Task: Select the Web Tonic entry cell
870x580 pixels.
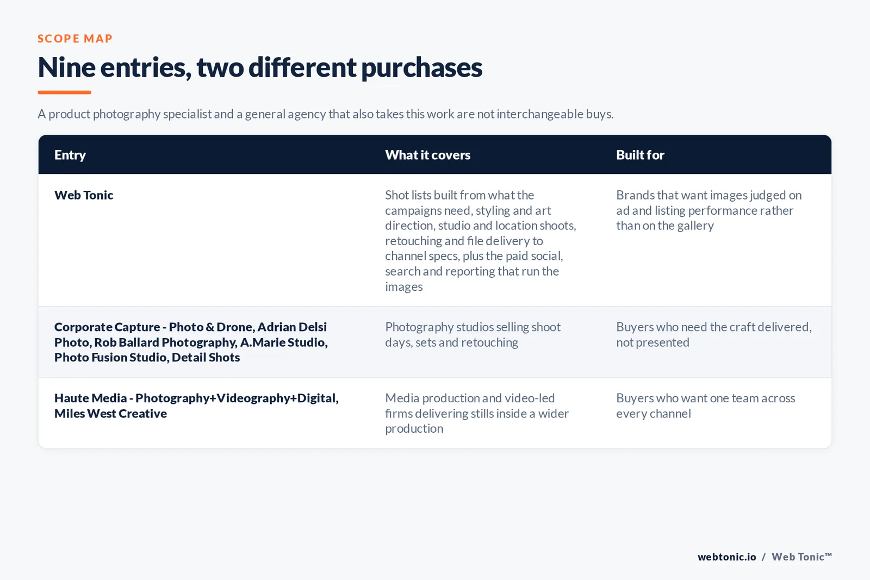Action: [84, 195]
